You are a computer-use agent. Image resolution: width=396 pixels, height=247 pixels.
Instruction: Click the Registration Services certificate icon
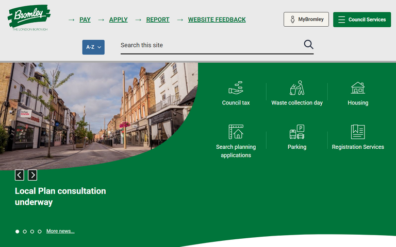[358, 132]
